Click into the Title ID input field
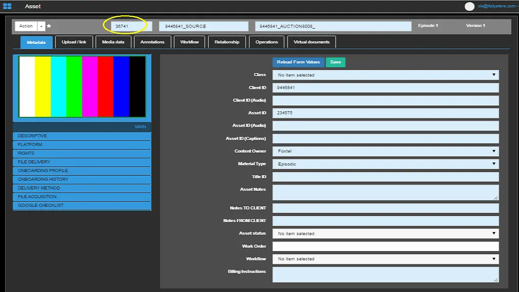 (385, 177)
